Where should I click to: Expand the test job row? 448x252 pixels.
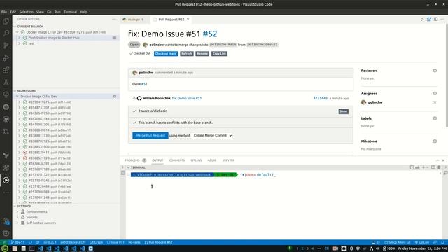19,43
